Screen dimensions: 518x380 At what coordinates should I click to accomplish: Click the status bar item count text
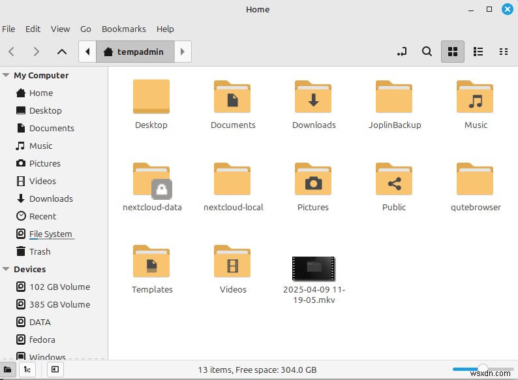[257, 370]
